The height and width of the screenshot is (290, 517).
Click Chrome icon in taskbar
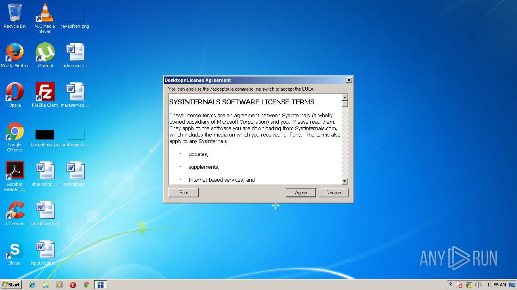86,285
